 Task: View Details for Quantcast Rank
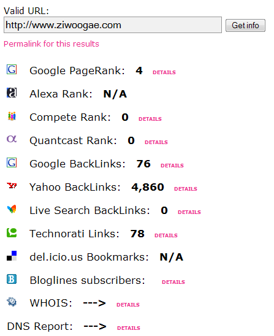(x=156, y=142)
